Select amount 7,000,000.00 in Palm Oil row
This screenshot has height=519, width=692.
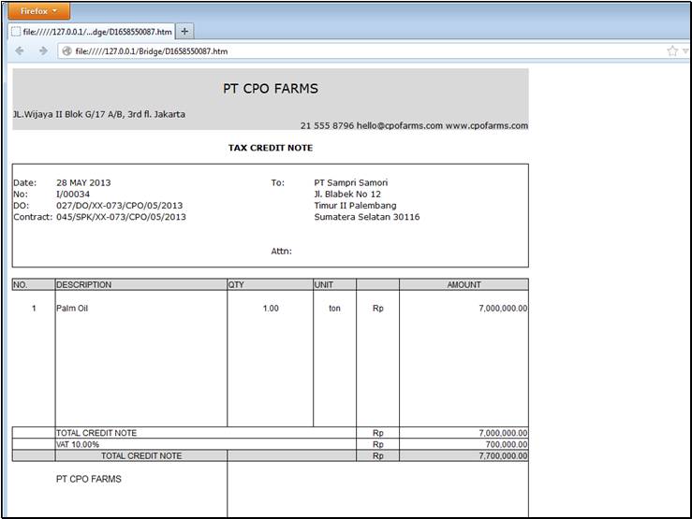click(503, 309)
